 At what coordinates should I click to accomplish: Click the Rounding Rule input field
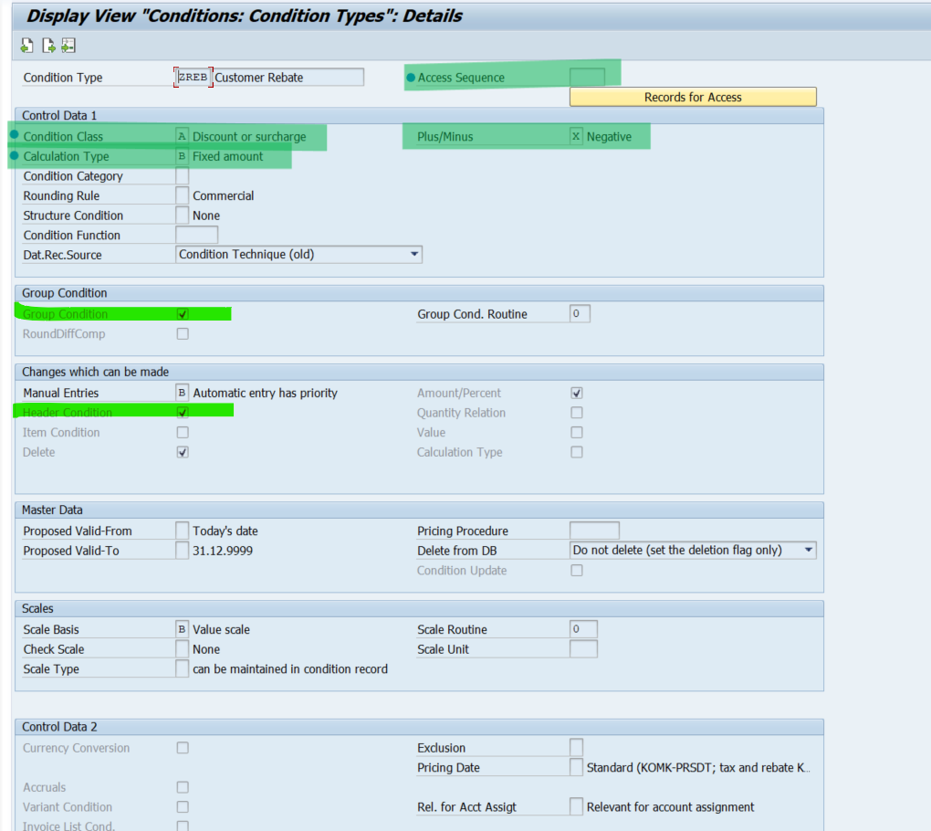click(x=183, y=195)
